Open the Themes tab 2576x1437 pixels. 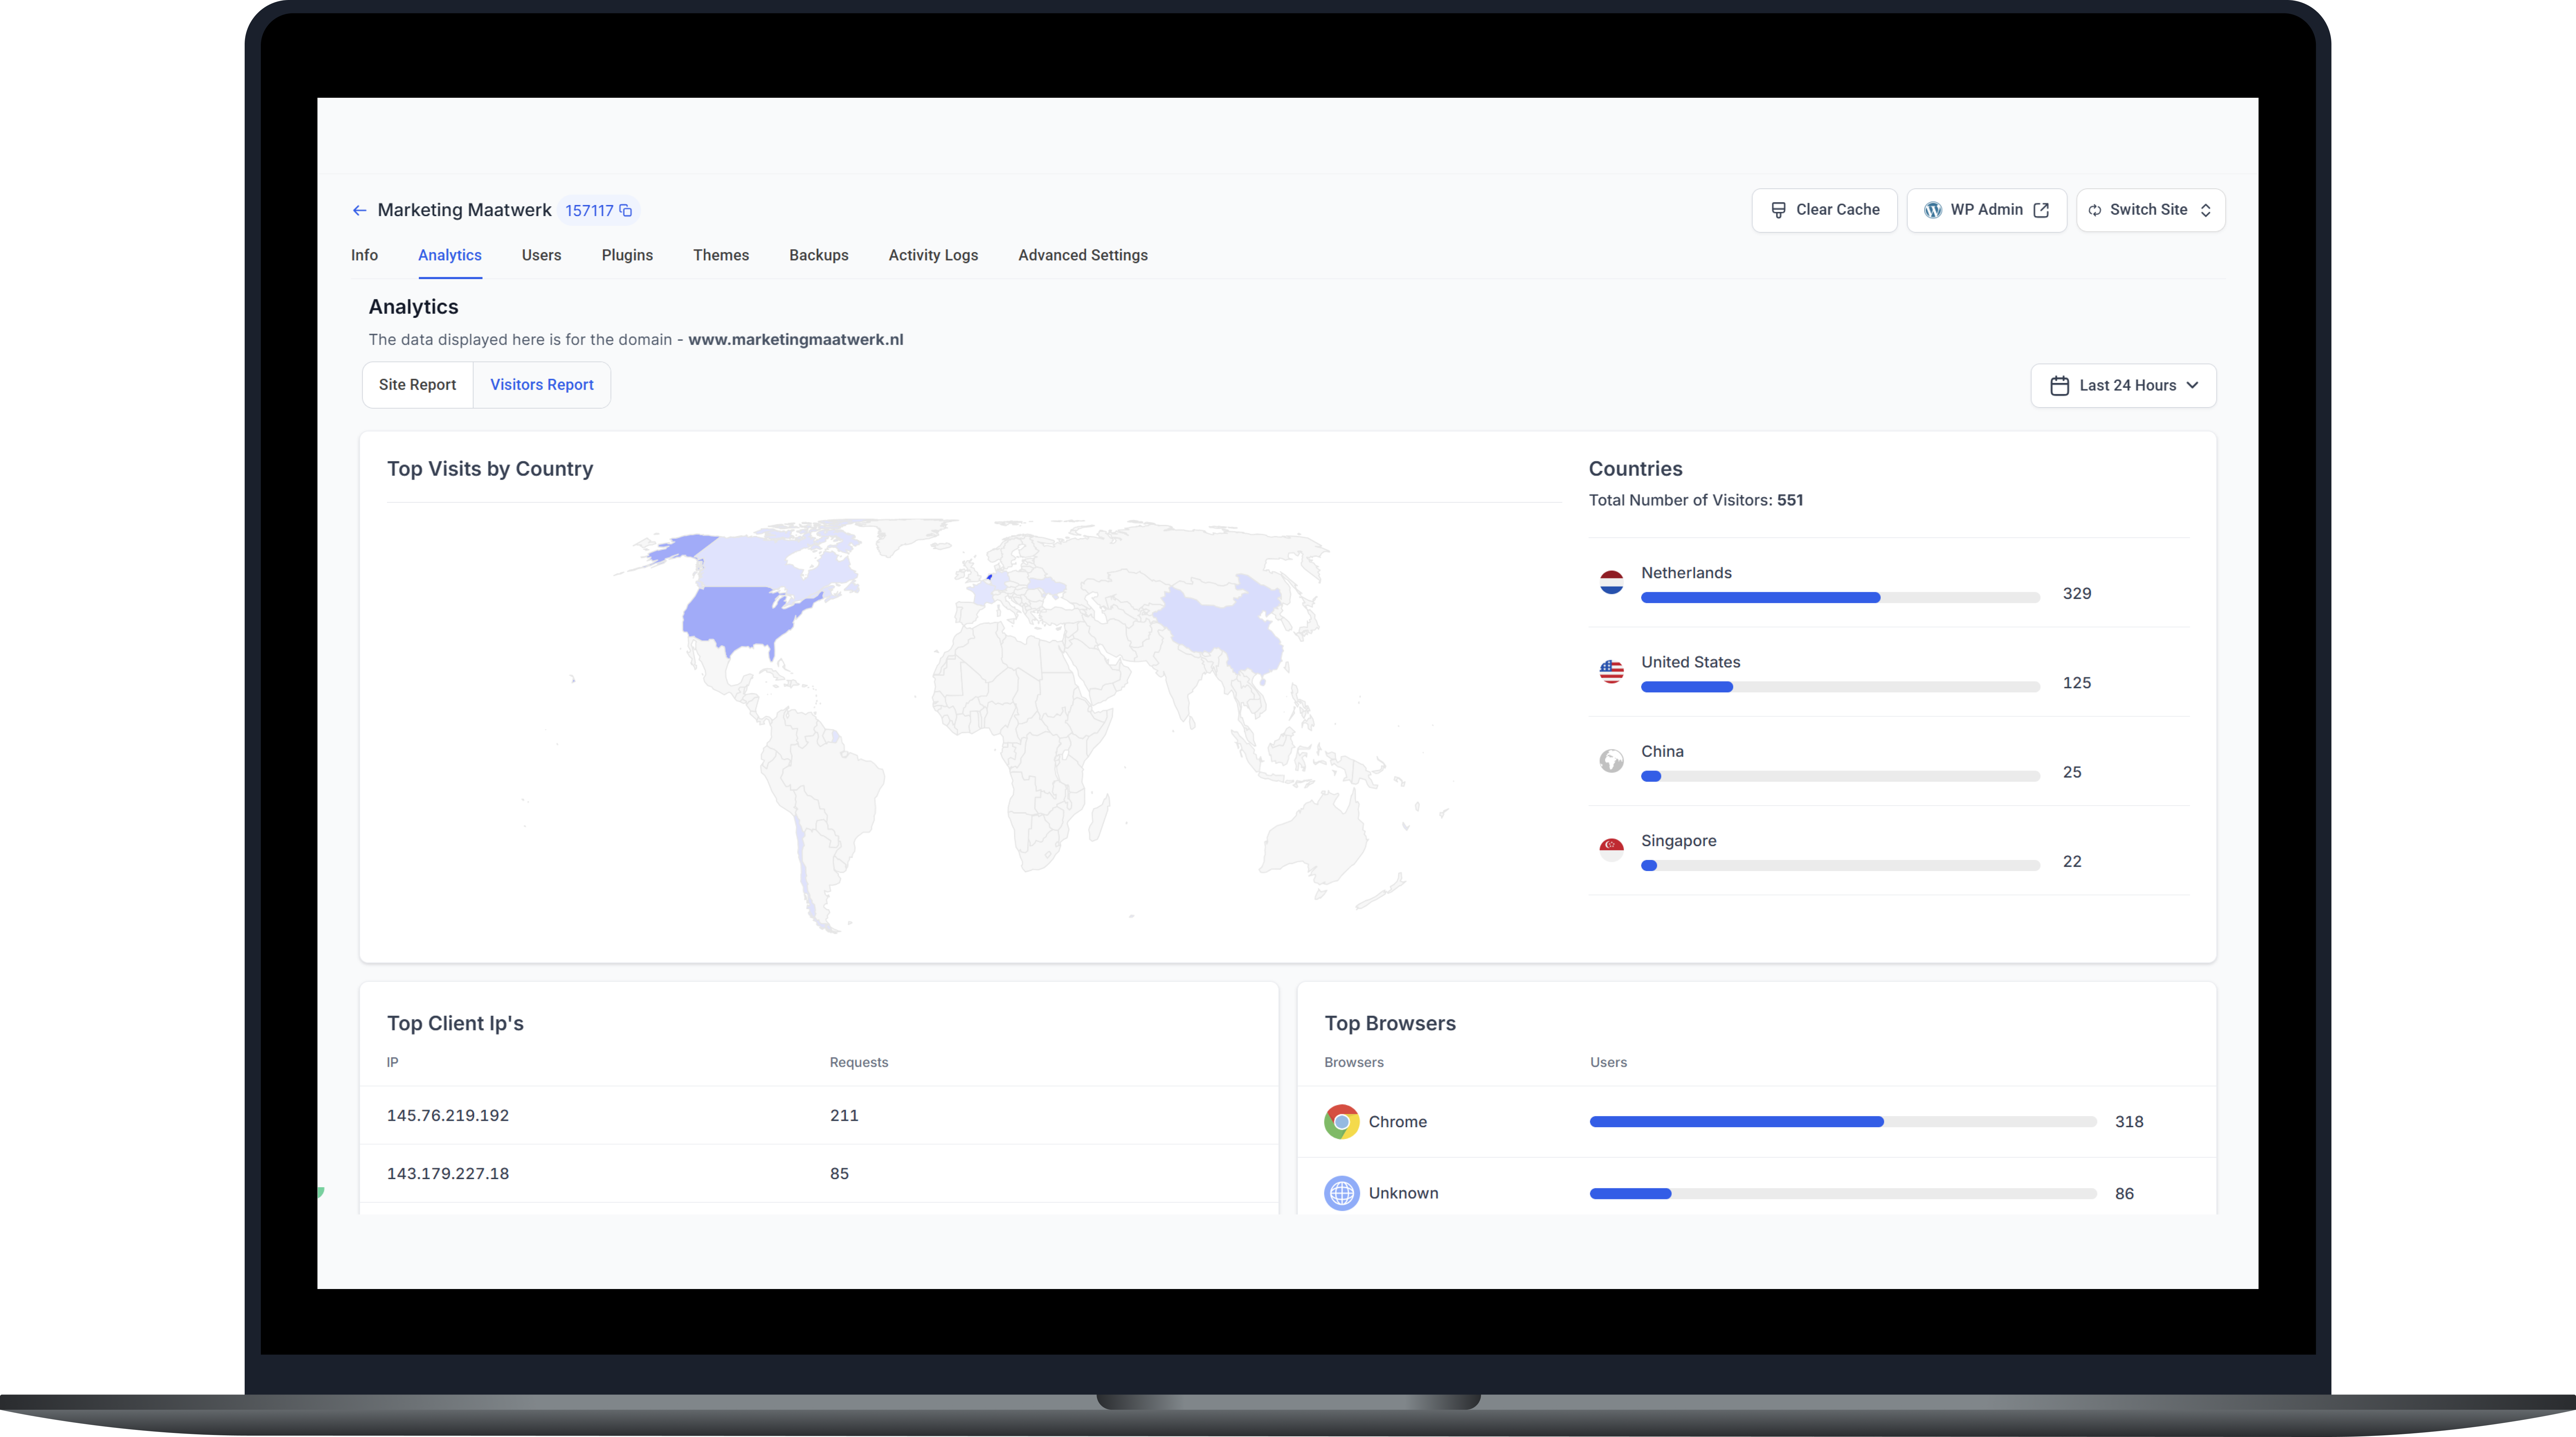click(721, 255)
